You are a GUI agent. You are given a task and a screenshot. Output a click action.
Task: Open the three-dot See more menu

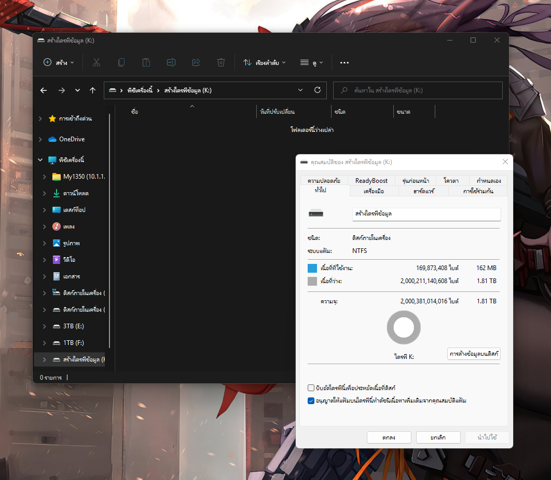(345, 63)
